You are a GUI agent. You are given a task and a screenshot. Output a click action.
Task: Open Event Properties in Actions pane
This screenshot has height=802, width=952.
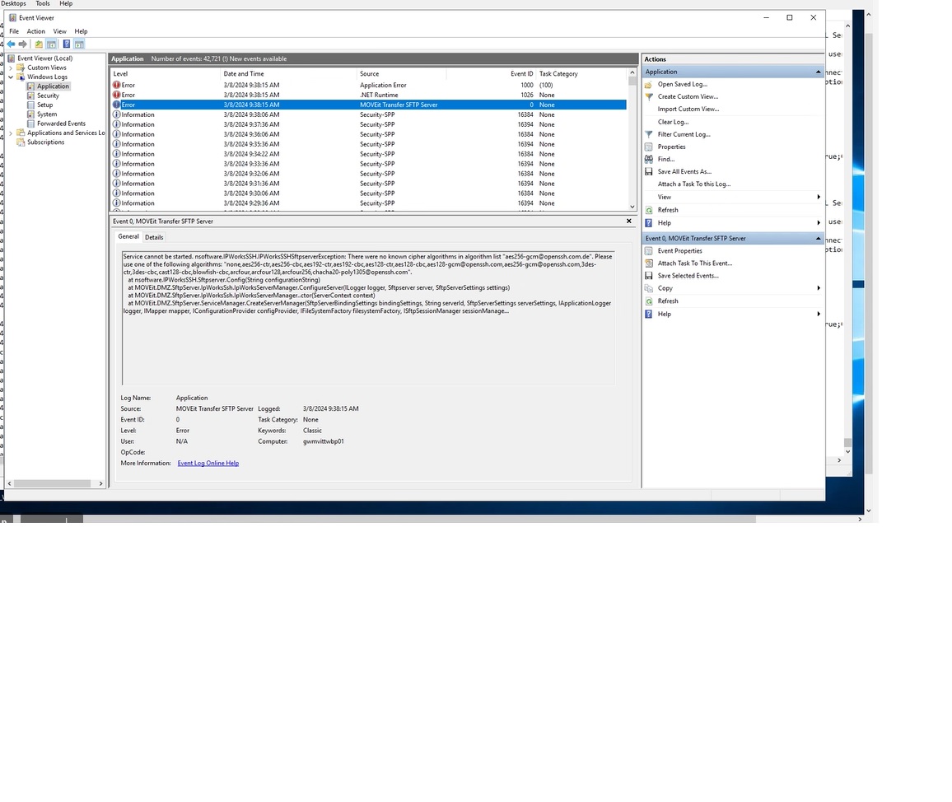[679, 251]
